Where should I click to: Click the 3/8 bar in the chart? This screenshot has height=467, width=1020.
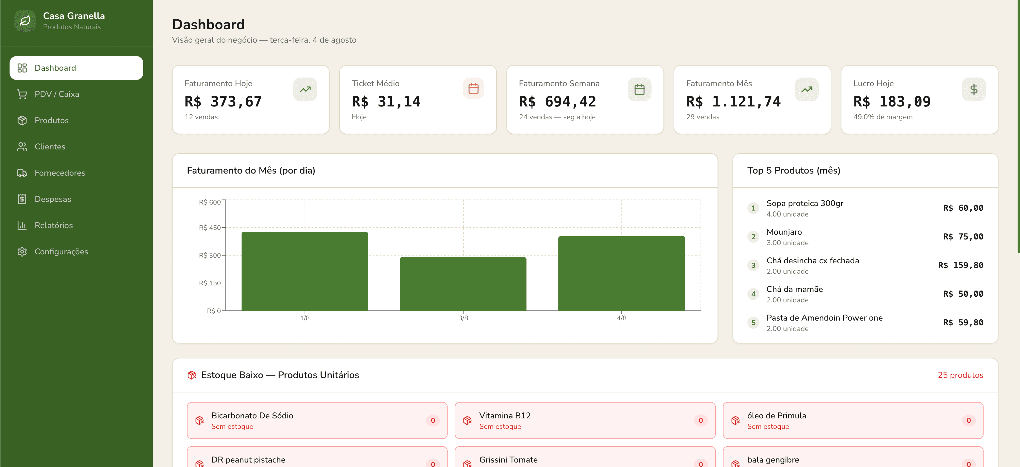point(463,284)
